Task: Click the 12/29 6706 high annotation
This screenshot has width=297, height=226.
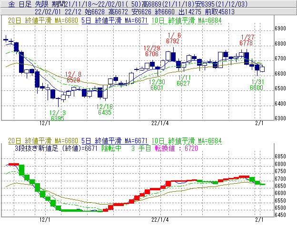Action: (x=152, y=51)
